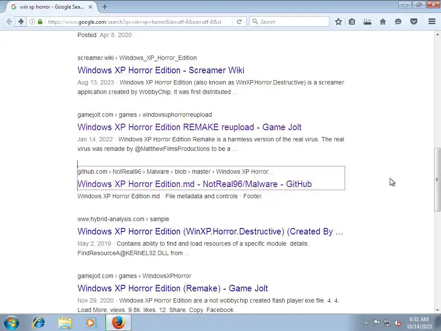Image resolution: width=441 pixels, height=331 pixels.
Task: Click the Firefox taskbar icon
Action: pyautogui.click(x=118, y=322)
